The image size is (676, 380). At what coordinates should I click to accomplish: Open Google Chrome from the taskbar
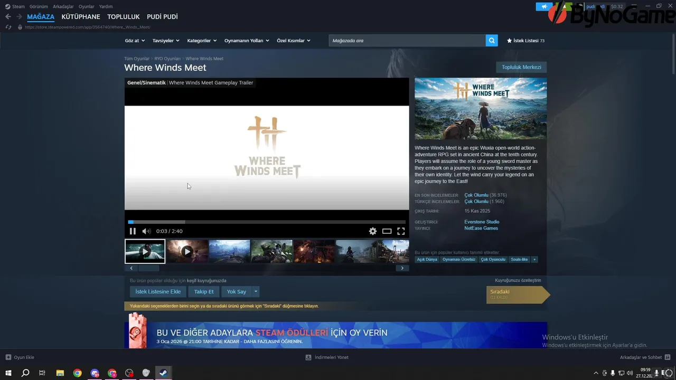(77, 373)
